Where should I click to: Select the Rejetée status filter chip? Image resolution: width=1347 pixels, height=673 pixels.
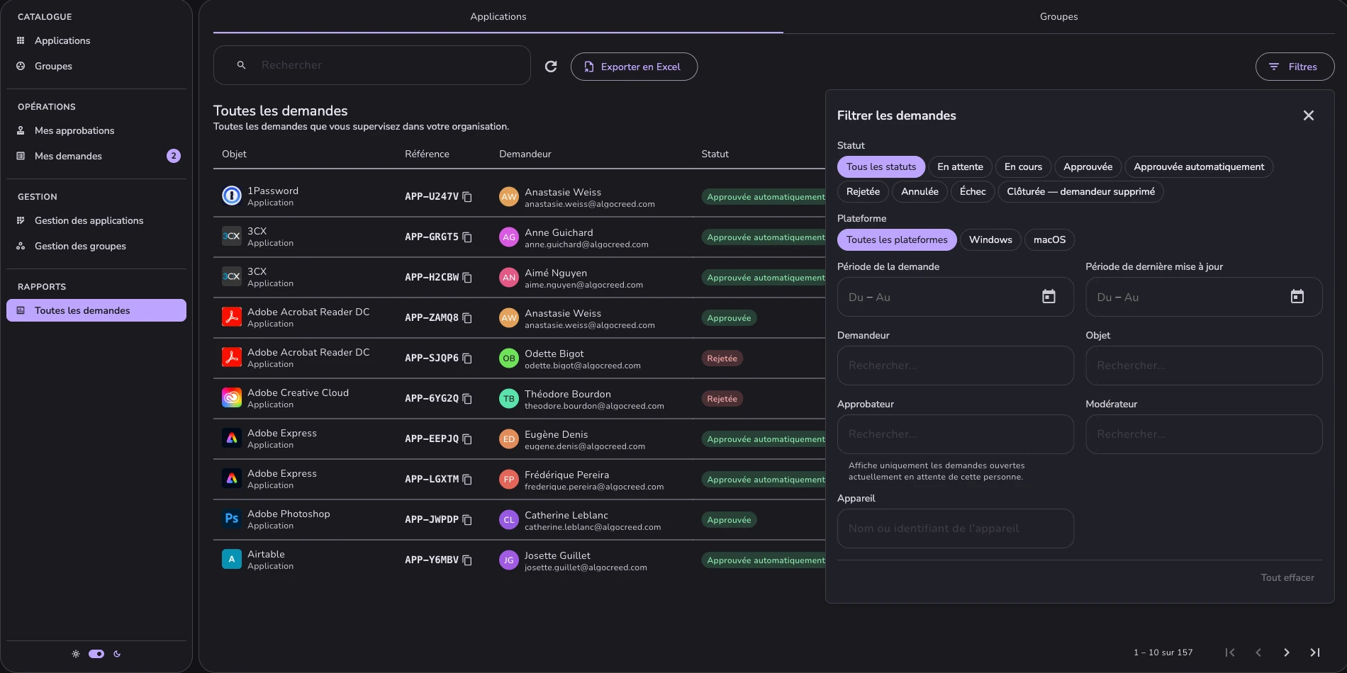863,191
